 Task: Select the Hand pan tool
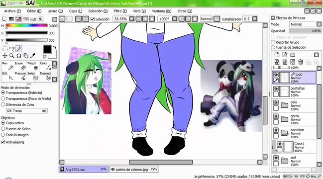click(x=26, y=56)
